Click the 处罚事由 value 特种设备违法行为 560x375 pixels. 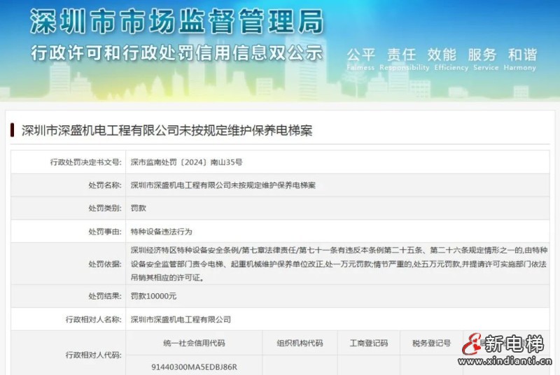[x=161, y=231]
